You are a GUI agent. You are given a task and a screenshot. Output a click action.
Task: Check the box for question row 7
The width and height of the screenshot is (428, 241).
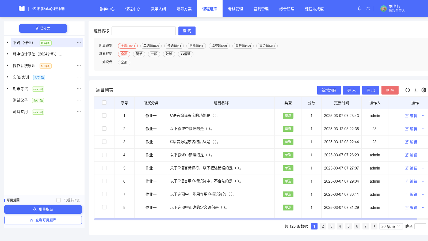104,194
